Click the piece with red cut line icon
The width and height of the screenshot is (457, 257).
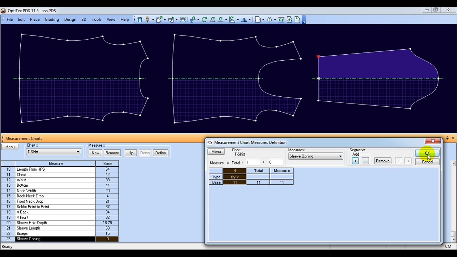[258, 20]
